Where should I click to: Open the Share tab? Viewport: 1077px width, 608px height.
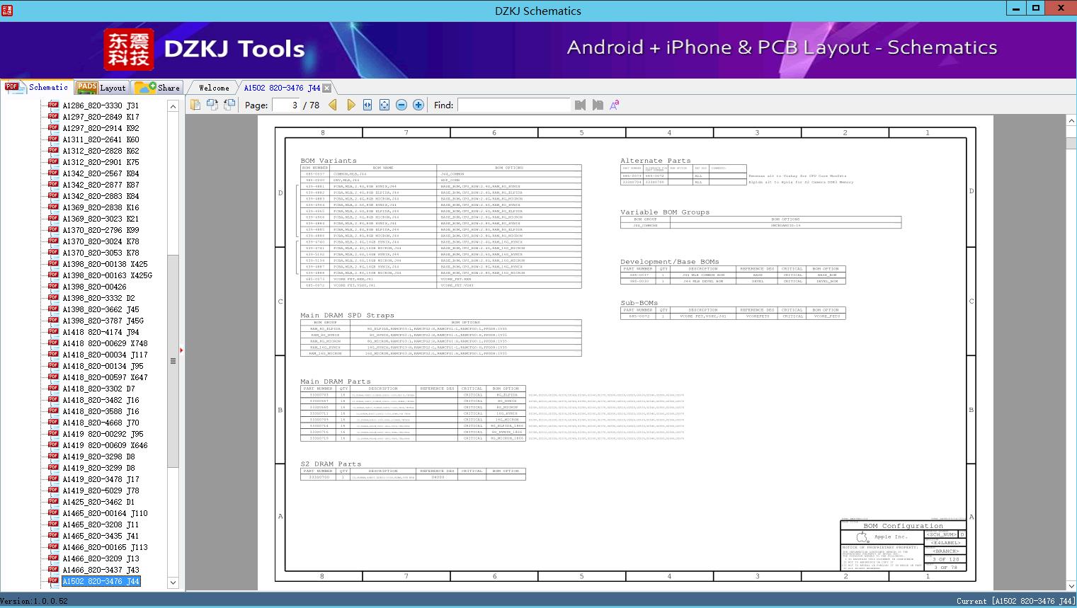point(157,88)
